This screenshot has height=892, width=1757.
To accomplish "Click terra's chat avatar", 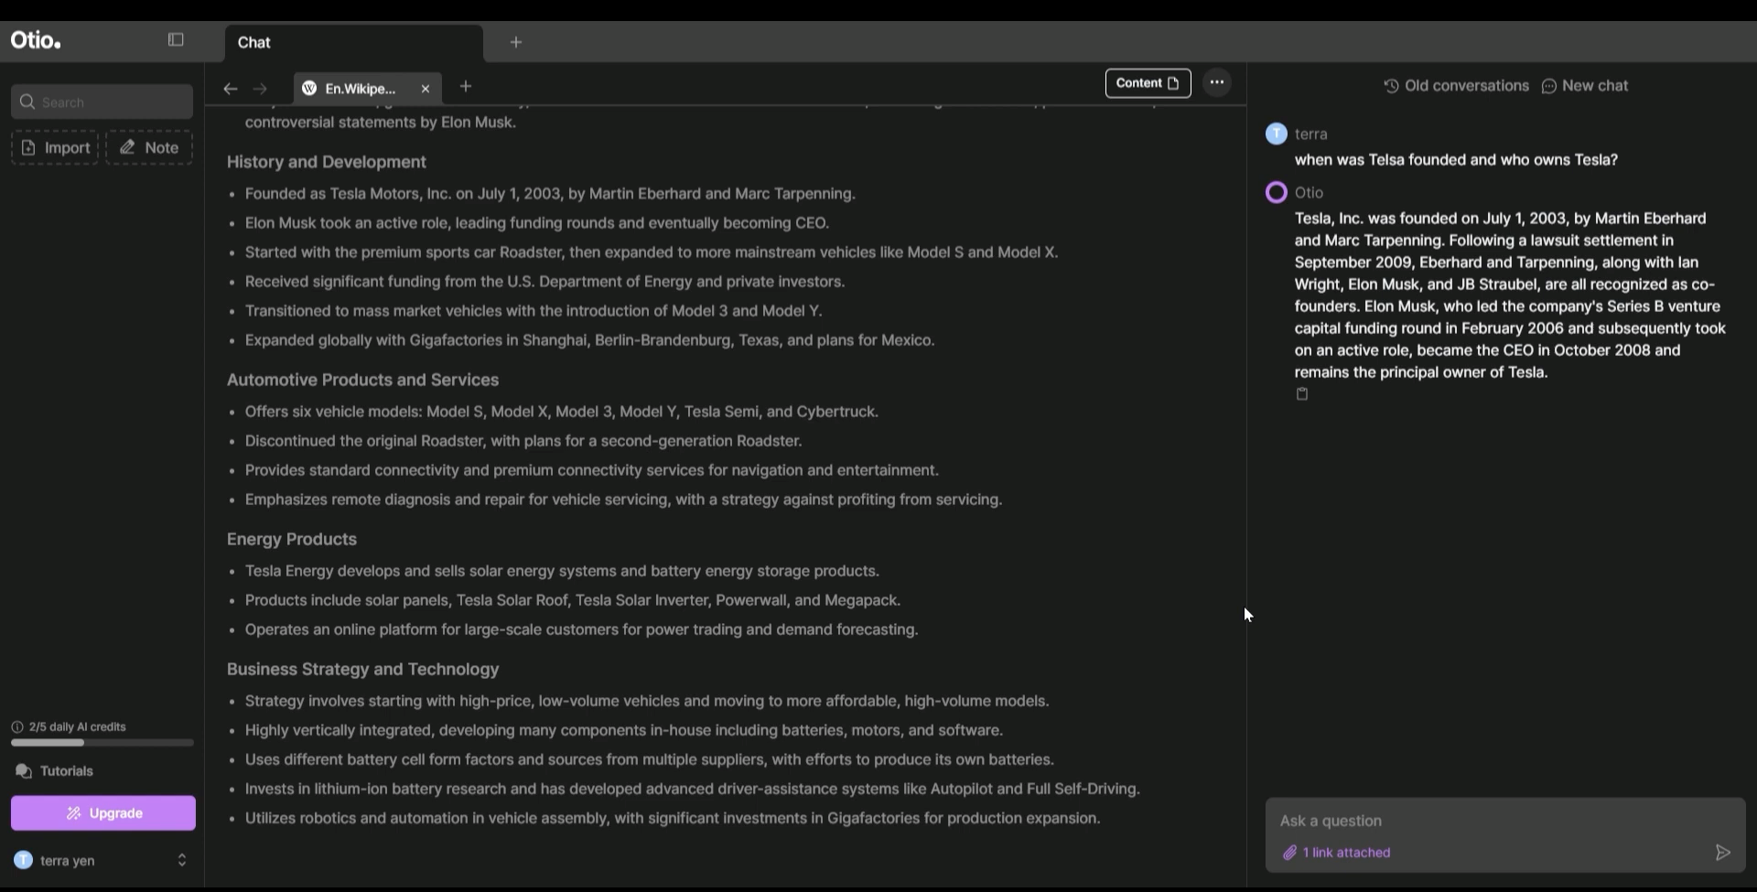I will tap(1277, 134).
